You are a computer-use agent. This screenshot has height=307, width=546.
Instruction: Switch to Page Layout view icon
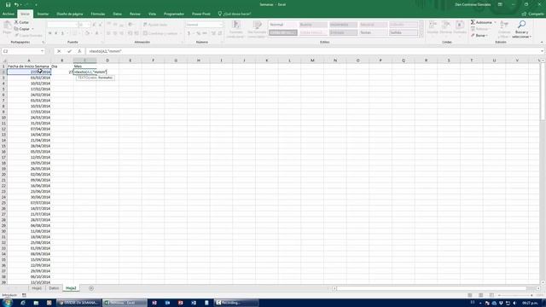[x=480, y=295]
